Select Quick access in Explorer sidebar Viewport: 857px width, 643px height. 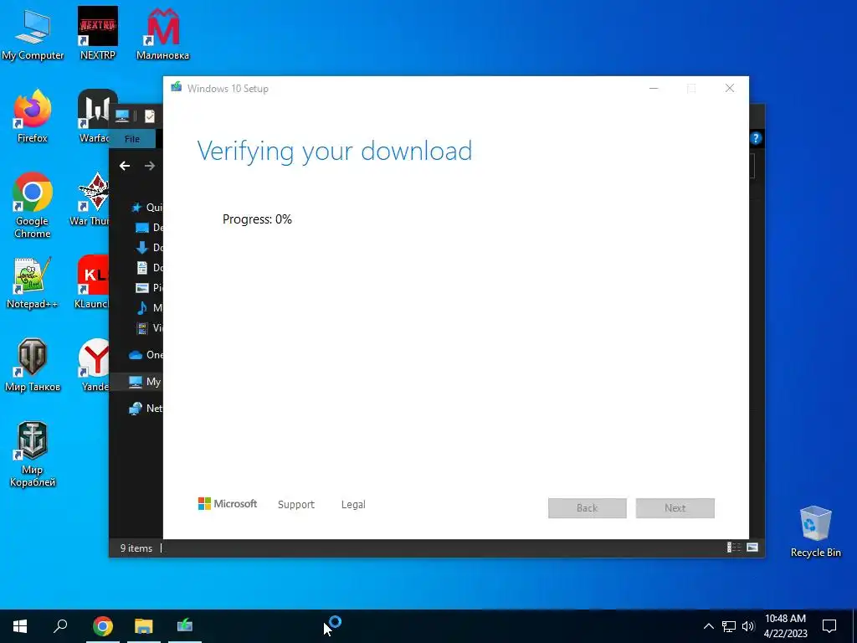(147, 208)
